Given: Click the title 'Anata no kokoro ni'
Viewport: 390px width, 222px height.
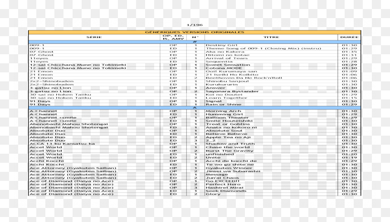Looking at the screenshot, I should point(231,128).
